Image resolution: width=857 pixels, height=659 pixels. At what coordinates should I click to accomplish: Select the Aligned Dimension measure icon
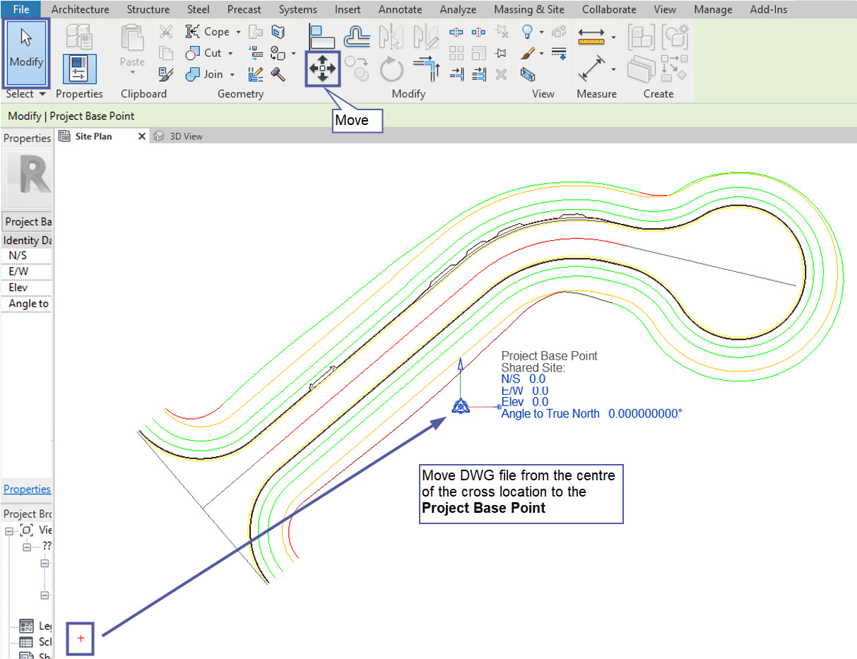click(x=591, y=69)
